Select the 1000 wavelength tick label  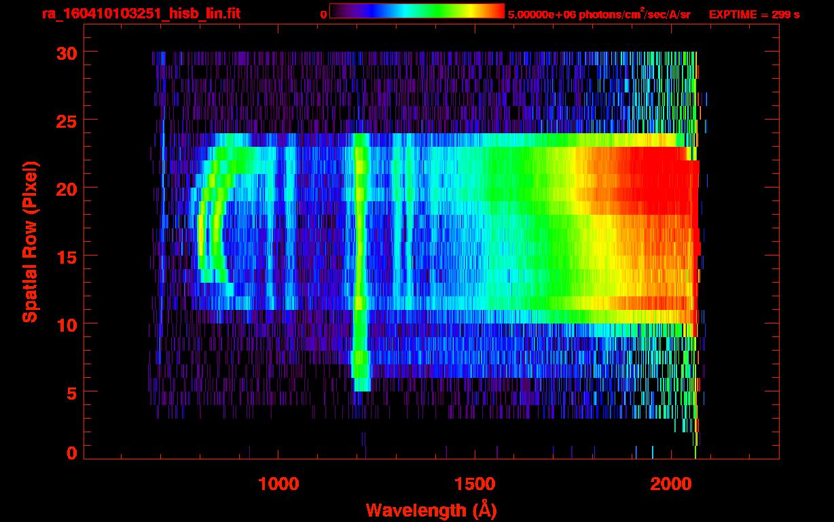[278, 484]
